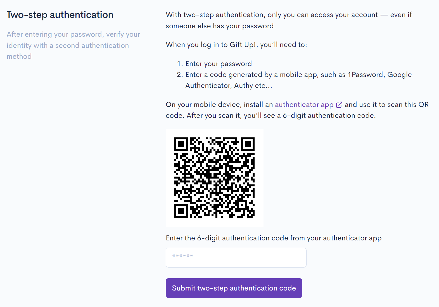Click the gray subtitle about verifying identity
Viewport: 439px width, 307px height.
pyautogui.click(x=73, y=45)
